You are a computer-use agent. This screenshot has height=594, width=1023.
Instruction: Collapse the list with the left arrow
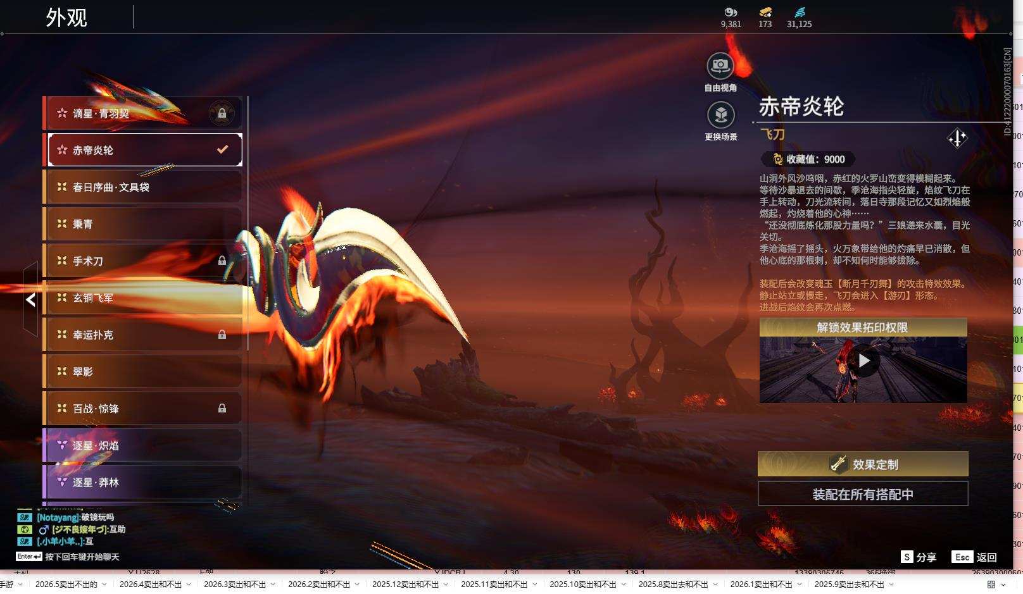[x=30, y=300]
